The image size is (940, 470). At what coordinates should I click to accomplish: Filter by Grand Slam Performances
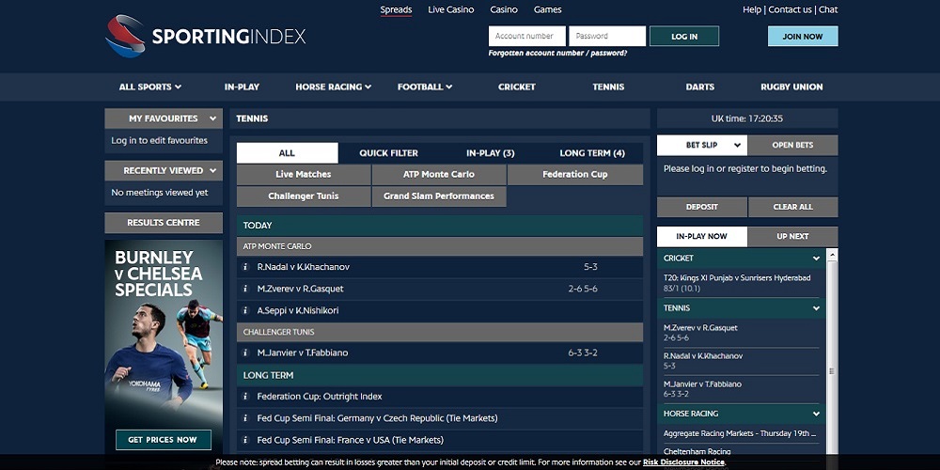coord(439,196)
